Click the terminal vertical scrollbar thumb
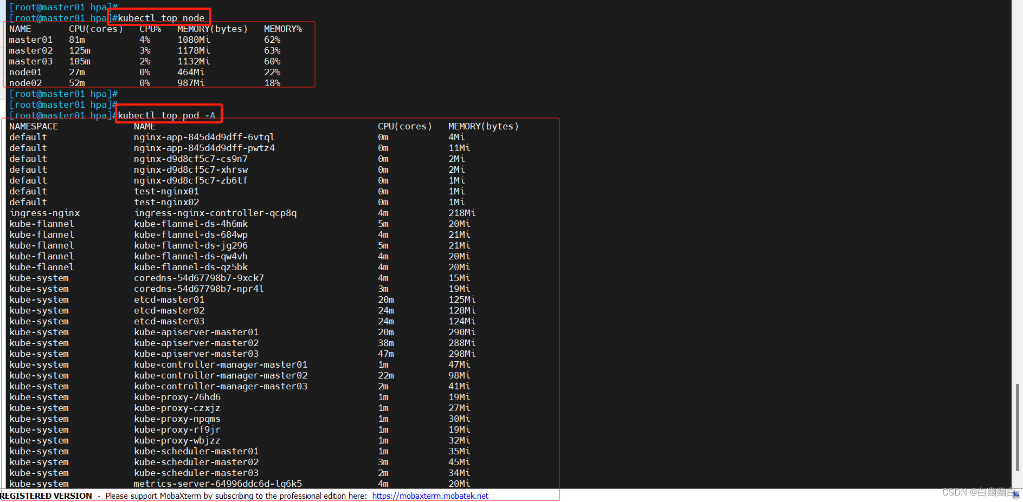The width and height of the screenshot is (1023, 502). coord(1017,427)
